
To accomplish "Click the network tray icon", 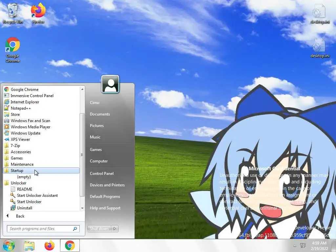I will (303, 245).
